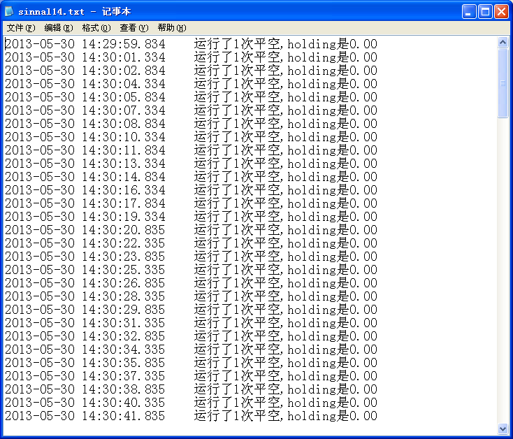Image resolution: width=513 pixels, height=439 pixels.
Task: Click the line timestamped 14:30:32.835
Action: click(191, 336)
